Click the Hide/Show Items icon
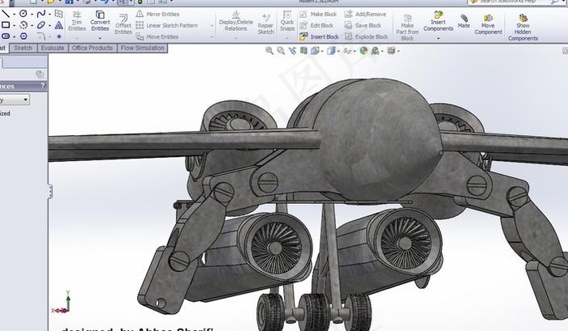 pos(347,51)
